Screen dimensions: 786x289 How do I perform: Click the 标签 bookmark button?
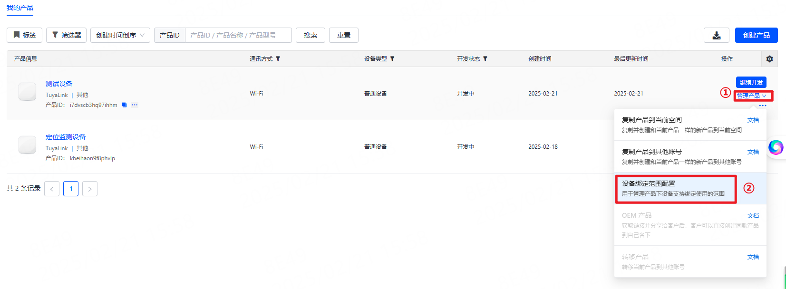point(24,35)
